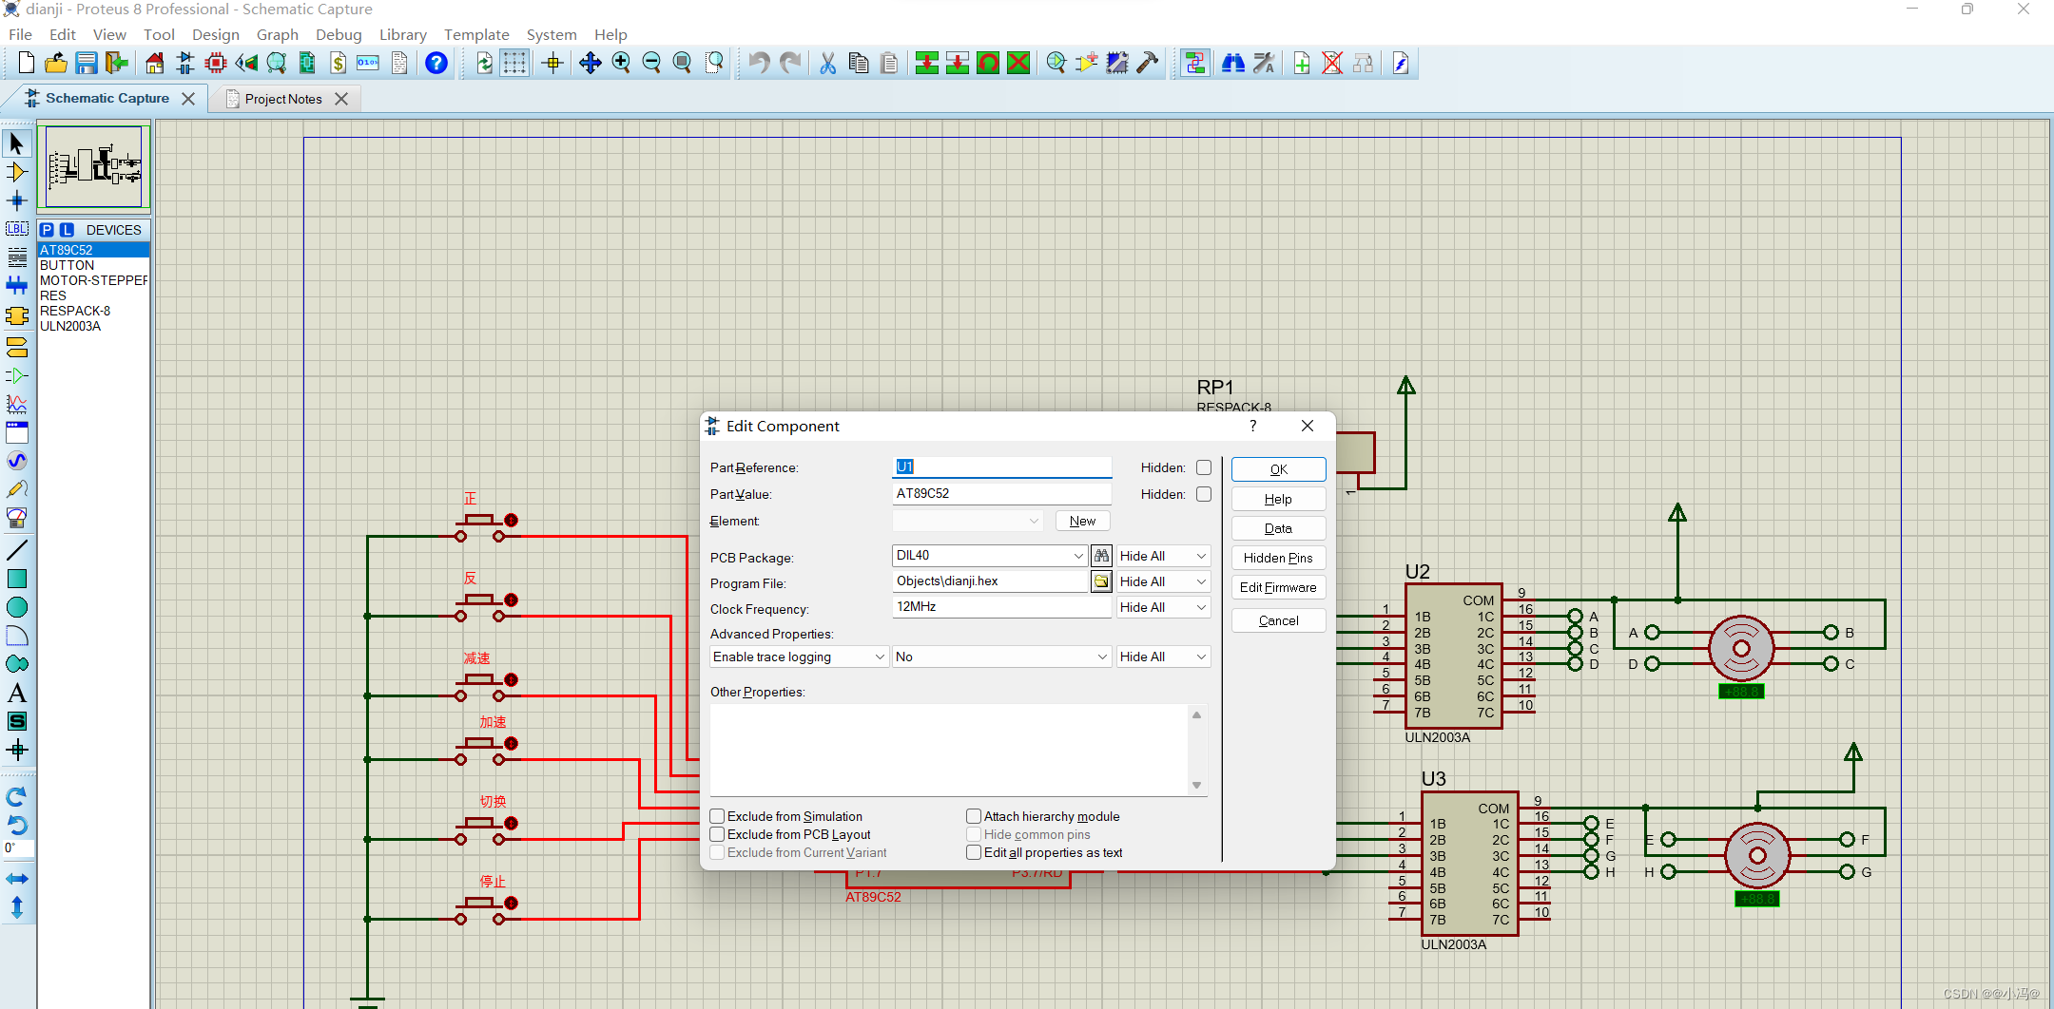Open the File menu

pyautogui.click(x=20, y=34)
